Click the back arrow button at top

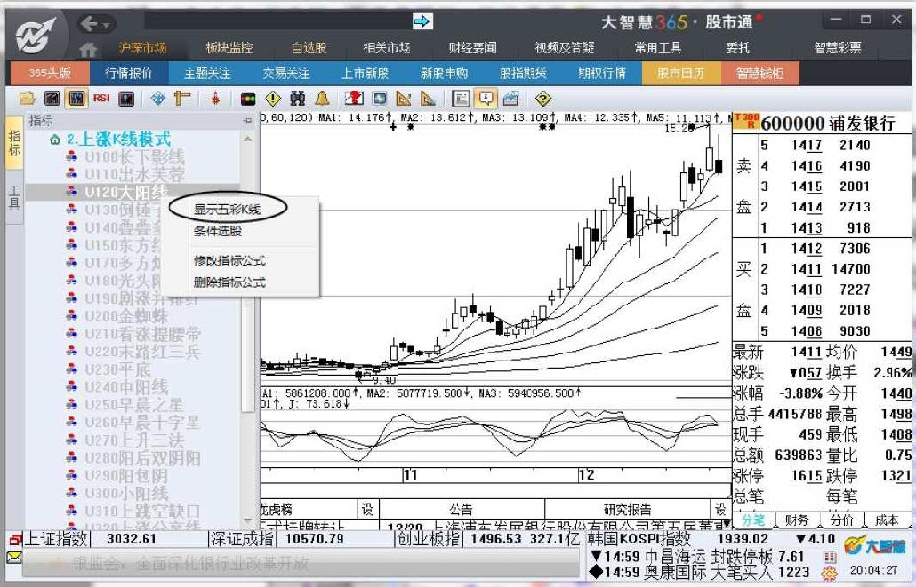point(89,23)
